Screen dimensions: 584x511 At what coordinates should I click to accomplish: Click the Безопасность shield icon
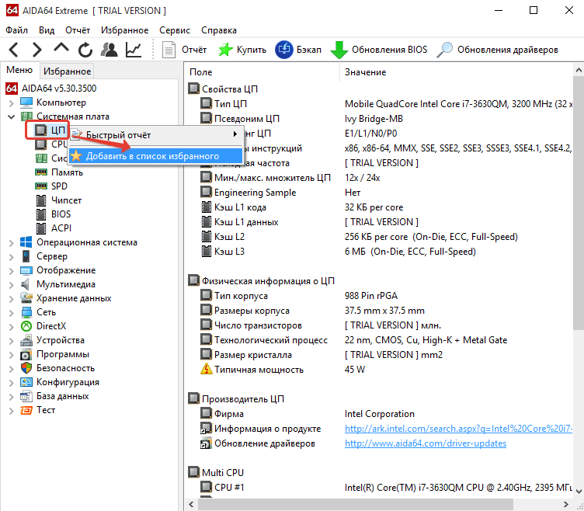pyautogui.click(x=26, y=368)
